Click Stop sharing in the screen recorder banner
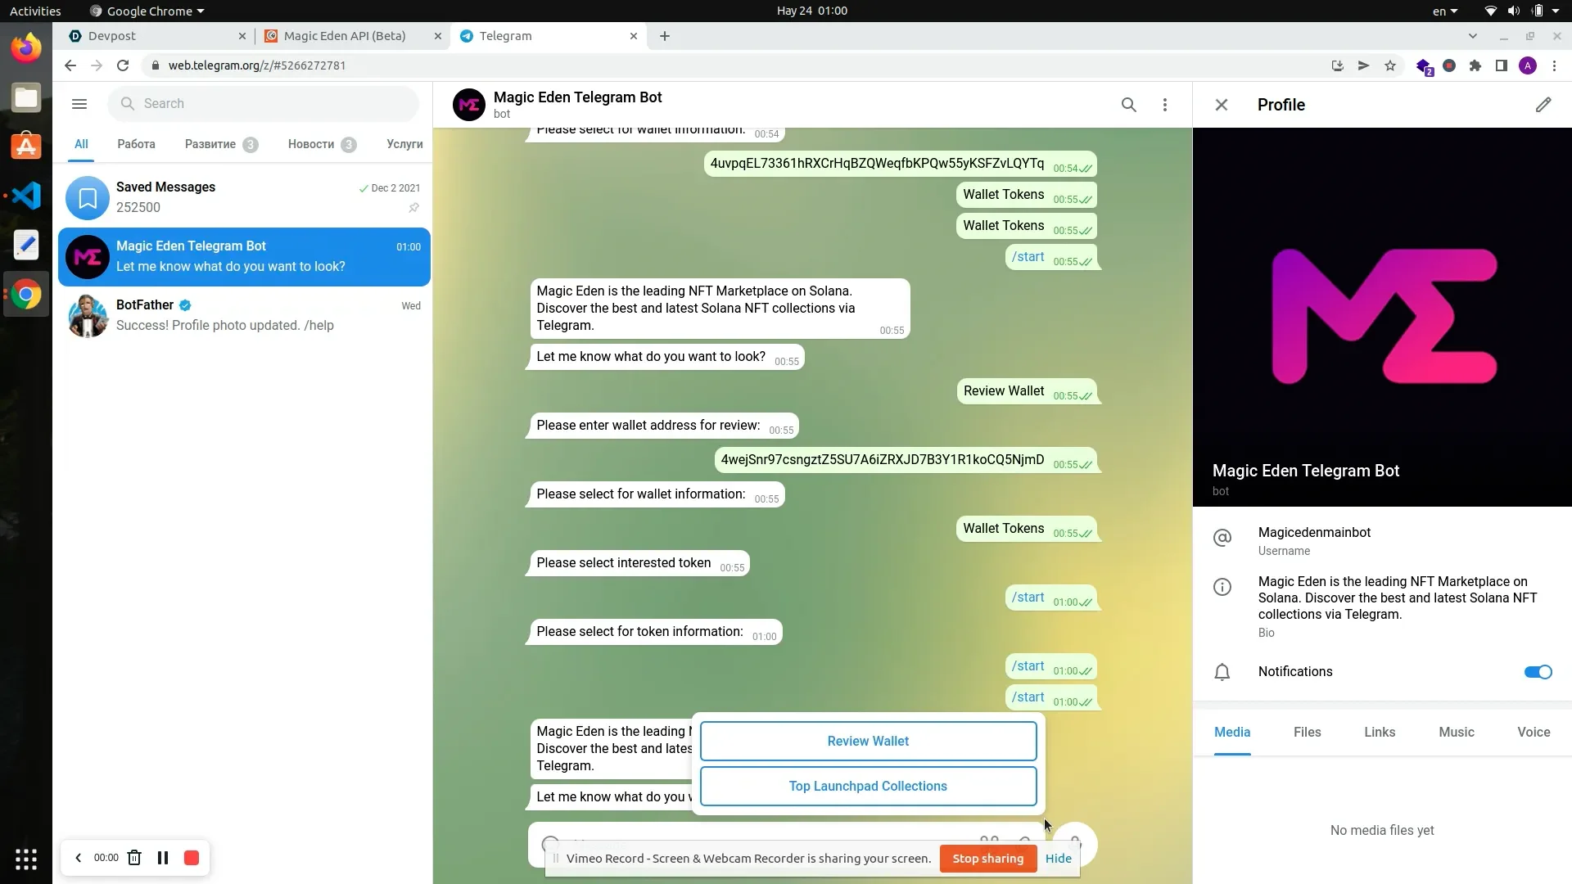 click(x=987, y=859)
